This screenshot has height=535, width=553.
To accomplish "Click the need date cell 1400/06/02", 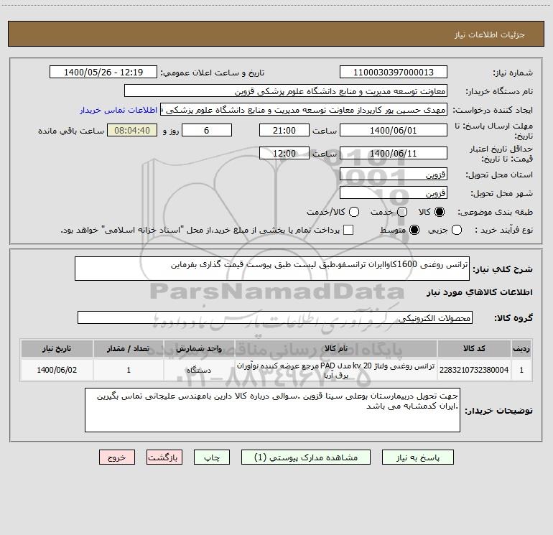I will coord(57,370).
